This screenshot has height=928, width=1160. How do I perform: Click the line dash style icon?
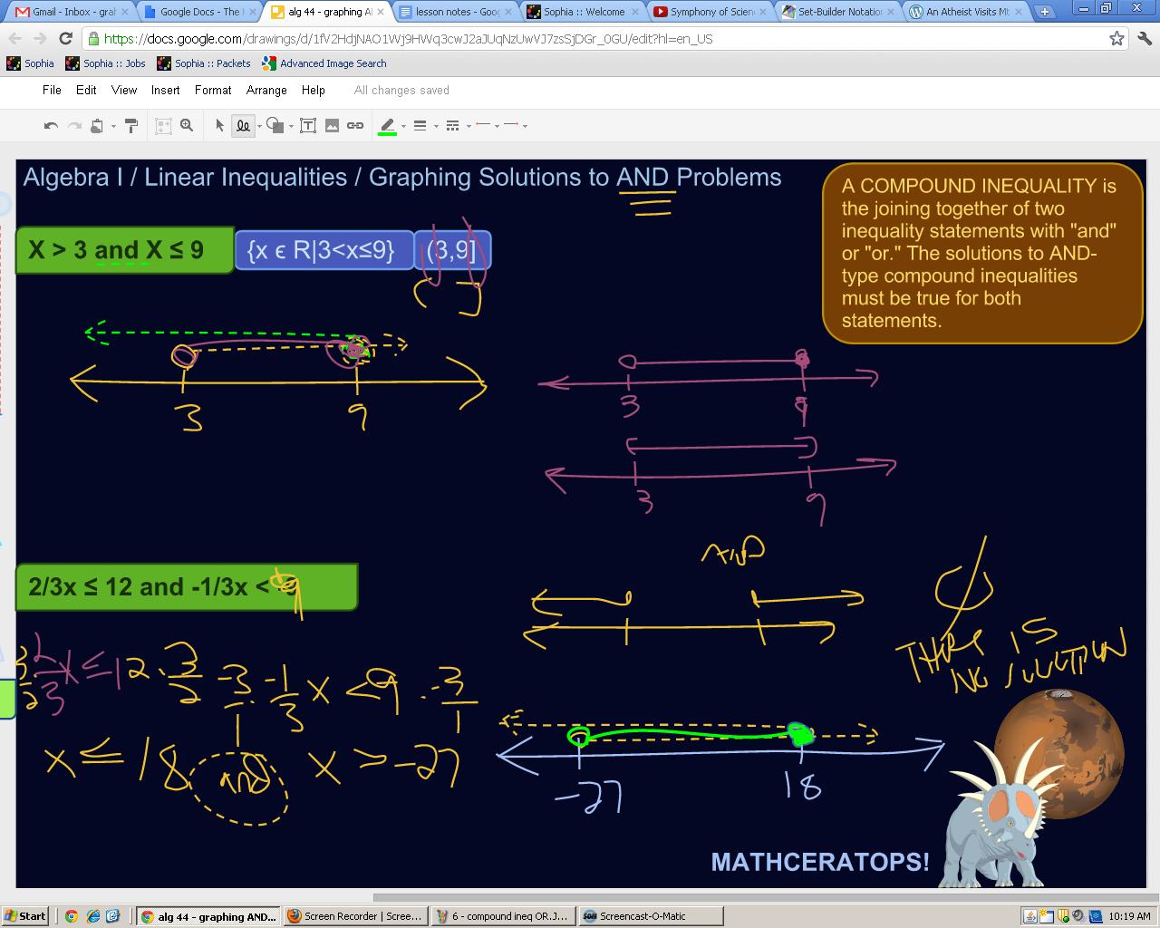point(452,126)
